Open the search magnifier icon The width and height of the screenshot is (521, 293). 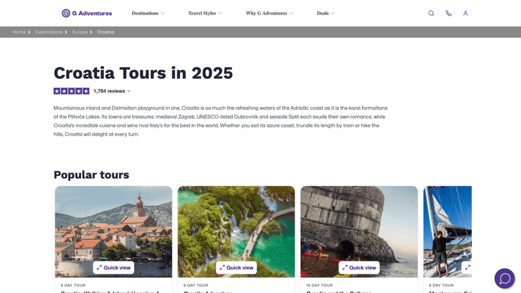(431, 13)
